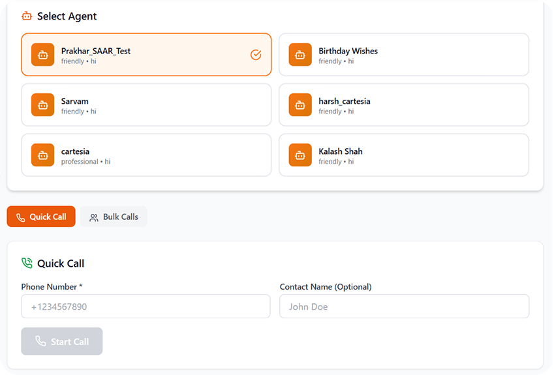Click the robot icon on Kalash Shah card
The height and width of the screenshot is (375, 554).
tap(300, 155)
